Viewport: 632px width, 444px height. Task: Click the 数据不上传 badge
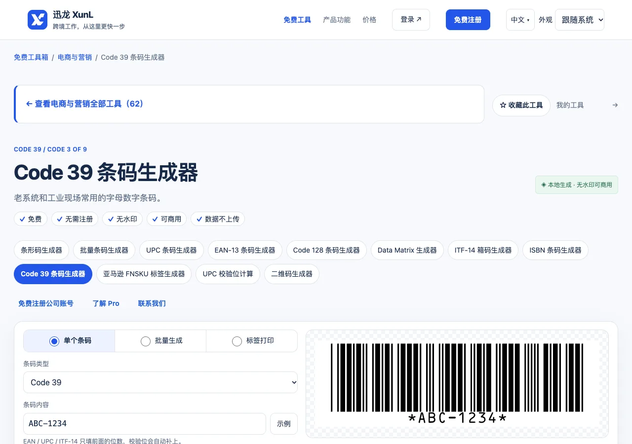[x=218, y=219]
